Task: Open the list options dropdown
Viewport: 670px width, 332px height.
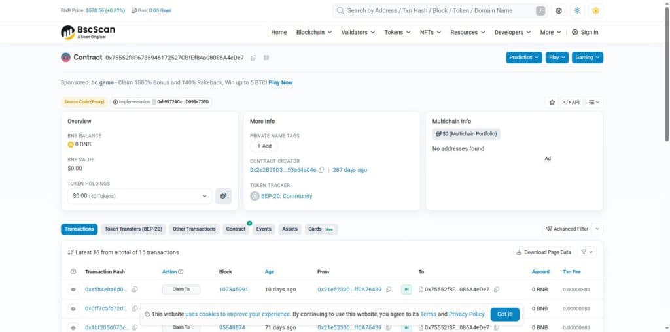Action: [593, 102]
